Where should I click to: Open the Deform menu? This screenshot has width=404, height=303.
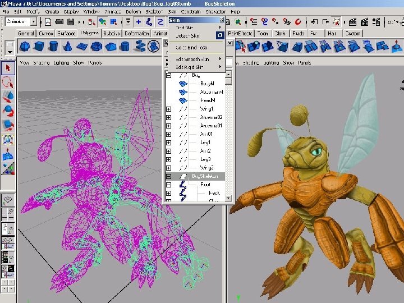click(x=133, y=12)
